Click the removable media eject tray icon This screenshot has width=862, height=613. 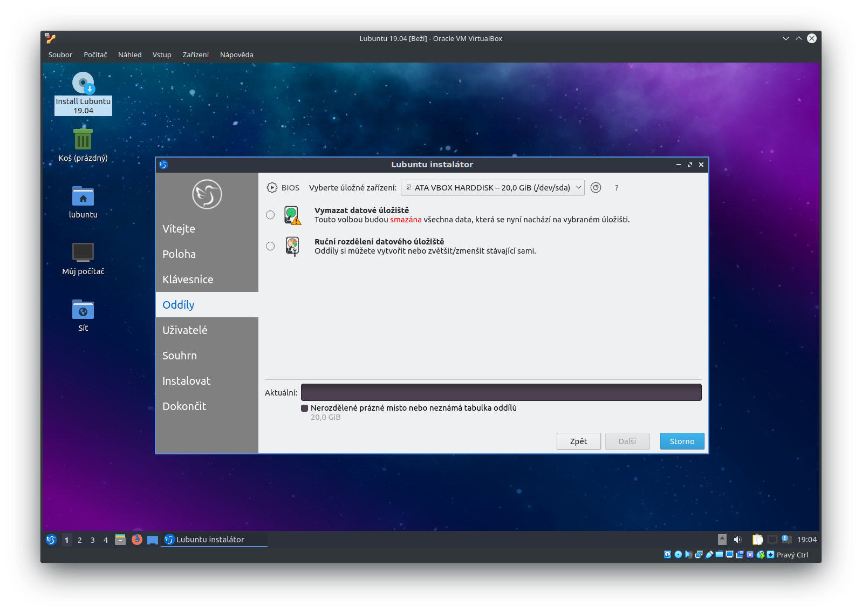(722, 540)
